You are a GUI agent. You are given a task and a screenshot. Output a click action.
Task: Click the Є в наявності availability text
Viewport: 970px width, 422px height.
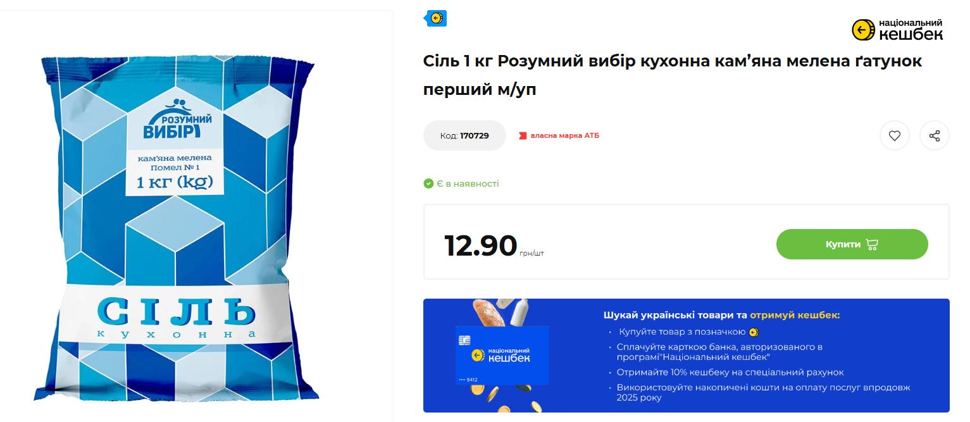(x=468, y=183)
